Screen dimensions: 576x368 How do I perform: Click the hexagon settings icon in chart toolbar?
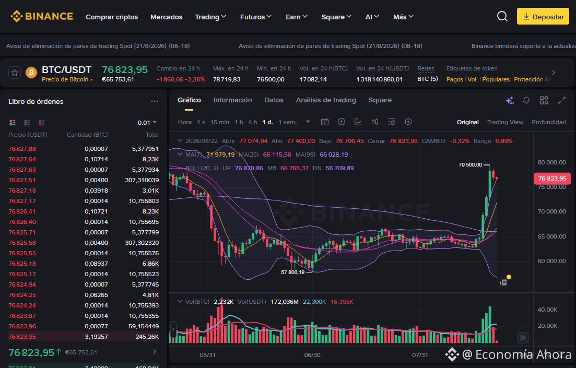point(408,122)
